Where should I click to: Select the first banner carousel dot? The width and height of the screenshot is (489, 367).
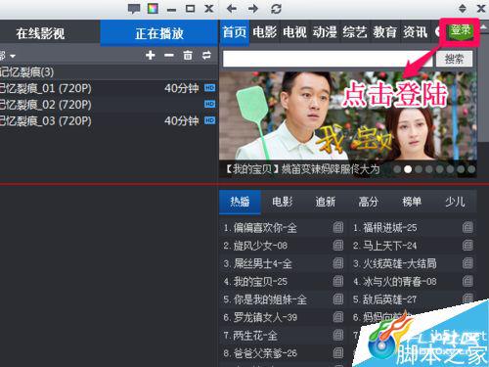(x=397, y=169)
